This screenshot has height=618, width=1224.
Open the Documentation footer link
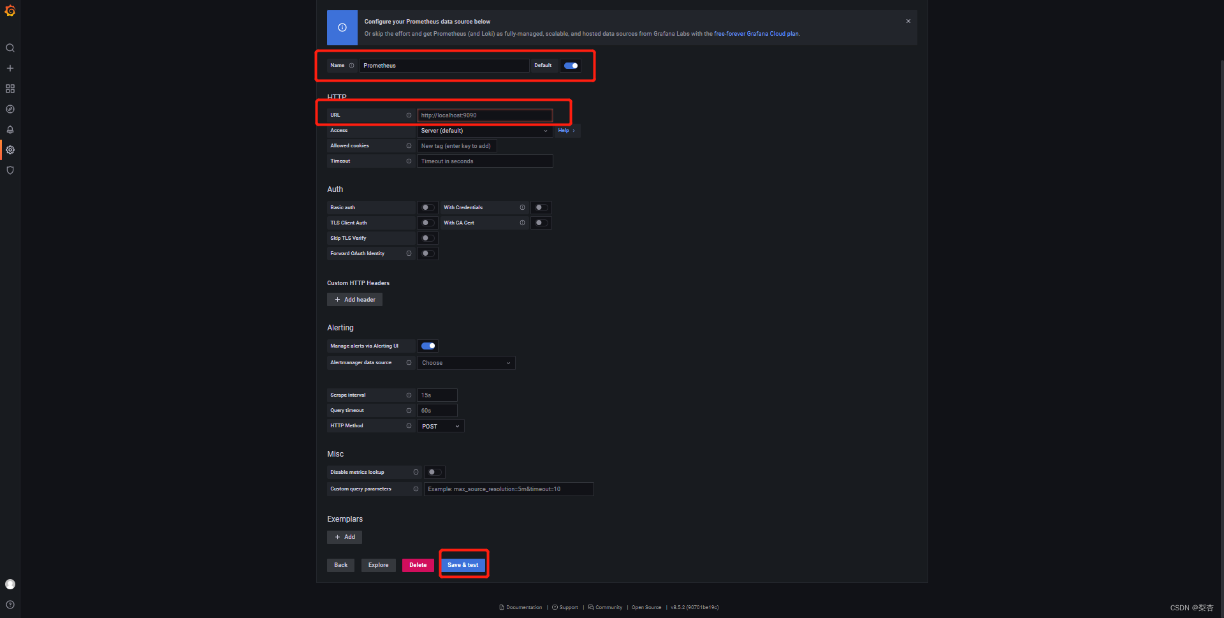coord(521,607)
